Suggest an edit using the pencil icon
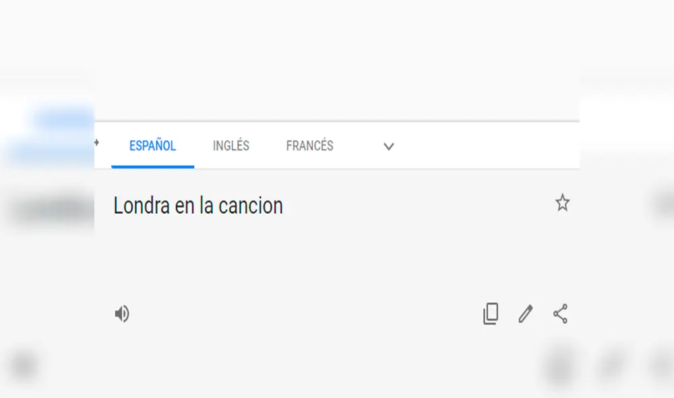674x398 pixels. point(526,314)
